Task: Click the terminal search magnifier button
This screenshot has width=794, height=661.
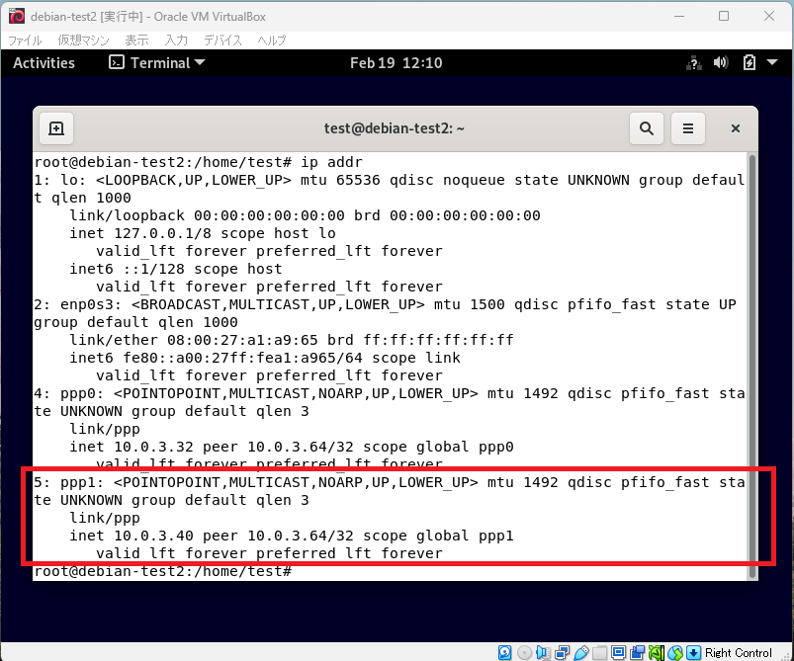Action: (x=646, y=128)
